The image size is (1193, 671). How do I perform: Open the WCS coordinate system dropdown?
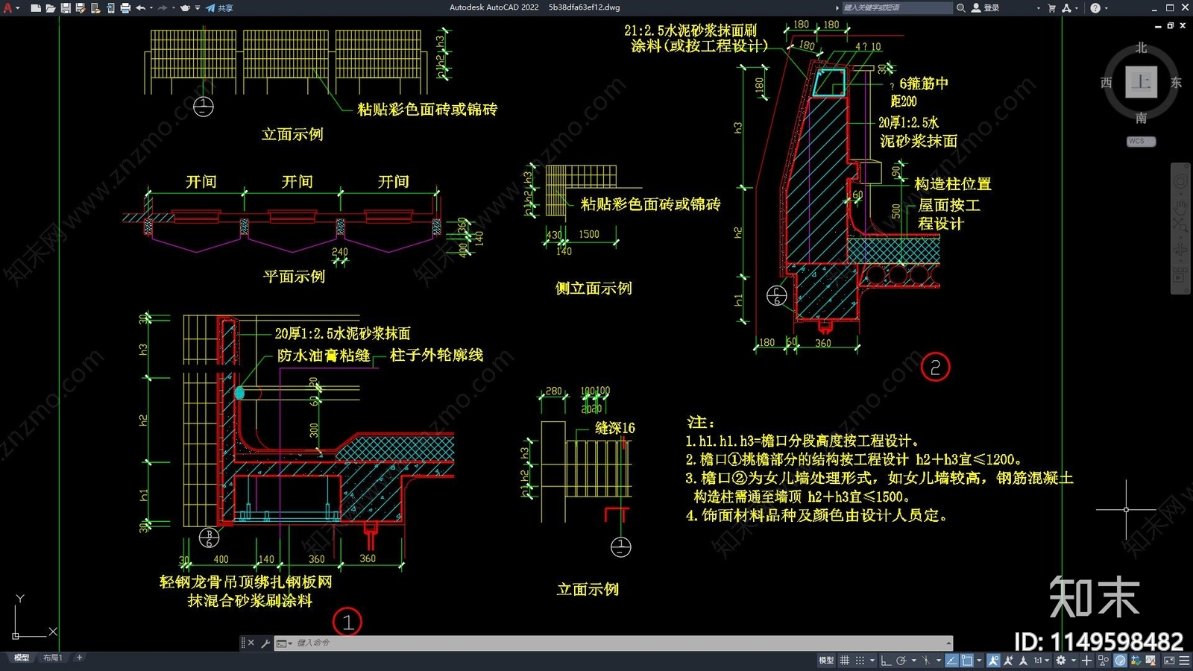(x=1141, y=141)
